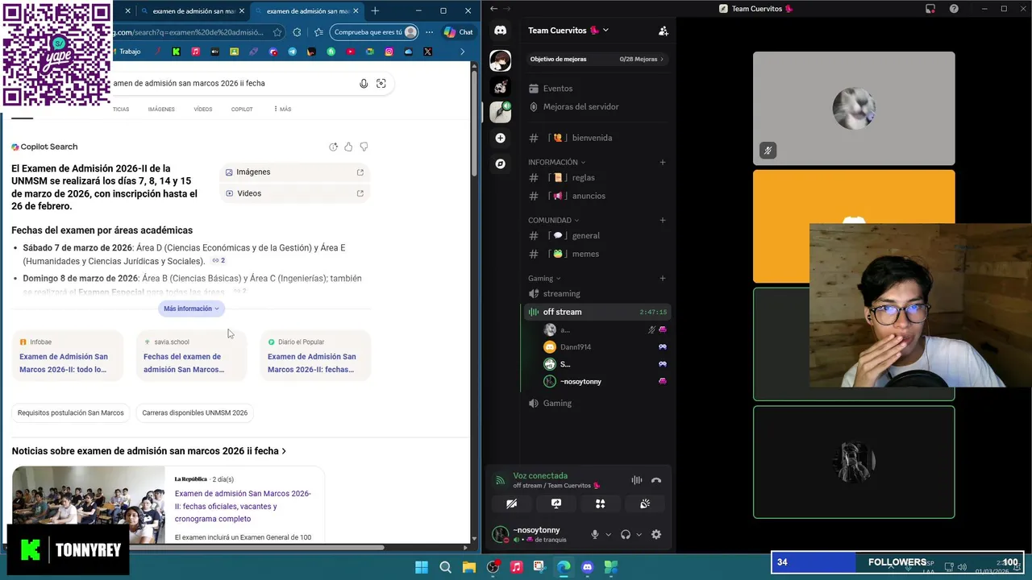Image resolution: width=1032 pixels, height=580 pixels.
Task: Expand Más información in Copilot answer
Action: click(x=191, y=309)
